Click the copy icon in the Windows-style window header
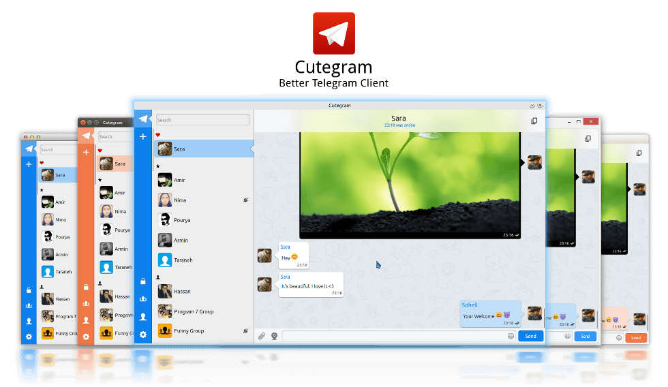This screenshot has width=668, height=387. (588, 139)
